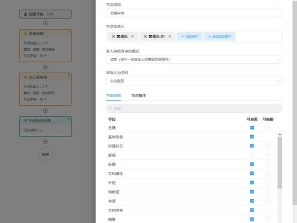297x223 pixels.
Task: Click add-node plus icon below 办公室审核 node
Action: 45,111
